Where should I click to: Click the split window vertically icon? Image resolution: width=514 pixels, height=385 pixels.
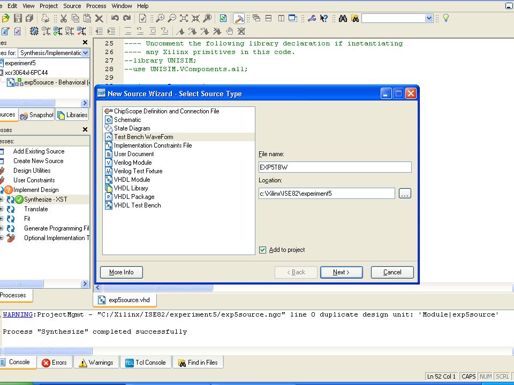(281, 18)
